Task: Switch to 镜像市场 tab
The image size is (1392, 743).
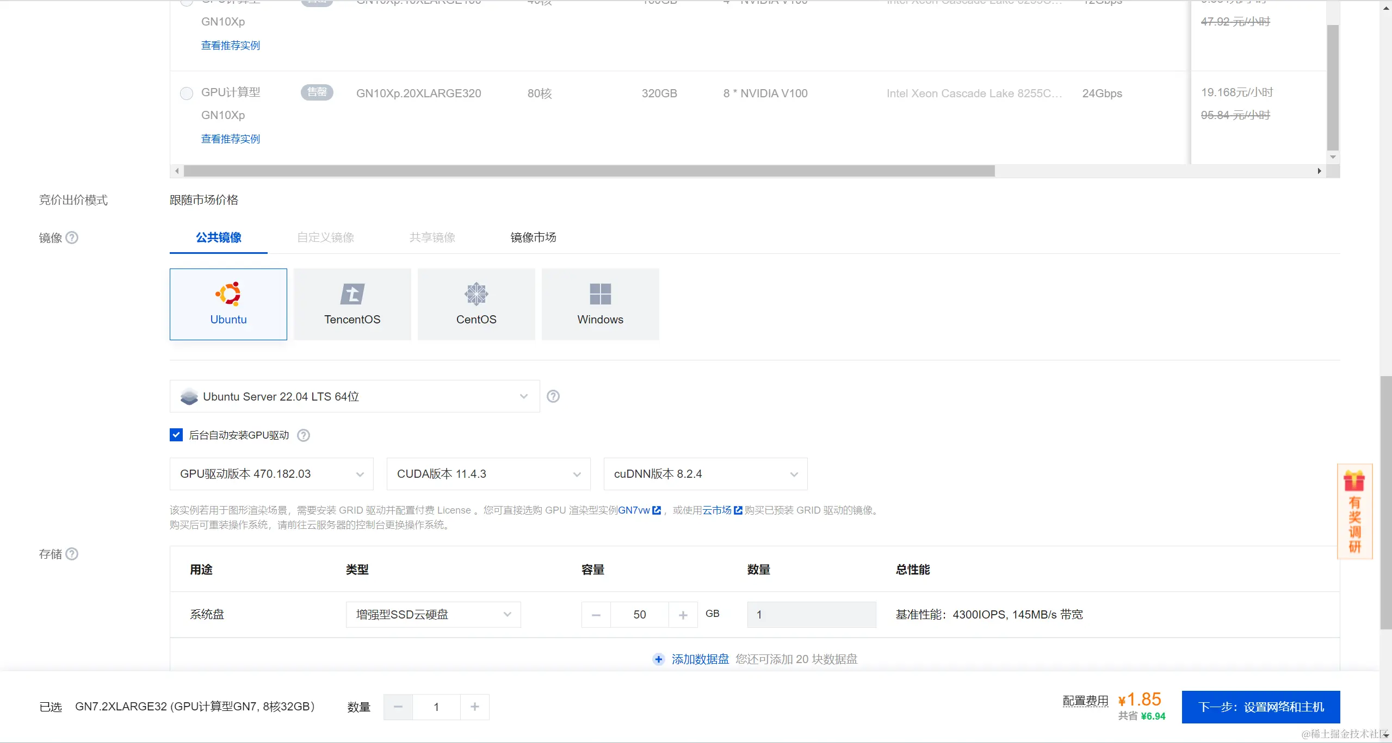Action: pos(533,238)
